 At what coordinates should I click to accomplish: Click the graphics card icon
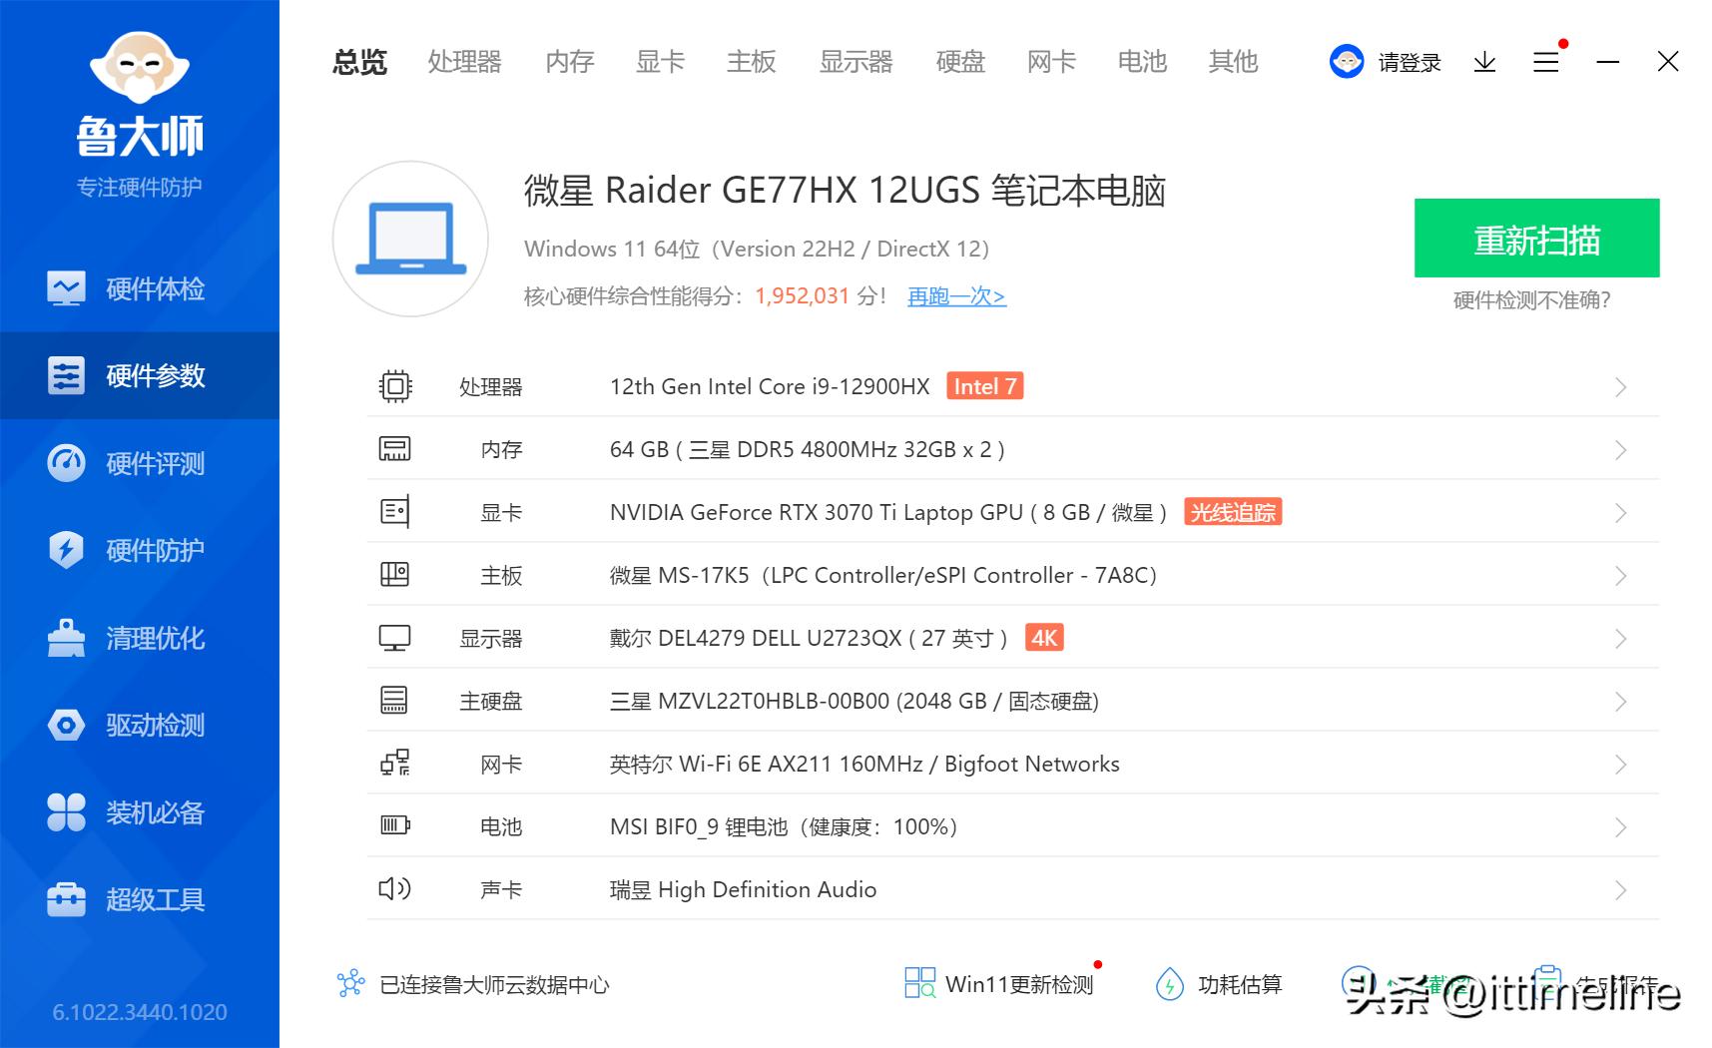395,512
